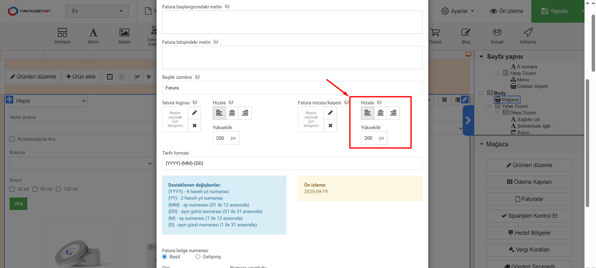This screenshot has width=596, height=268.
Task: Open the Ön izleme preview
Action: pyautogui.click(x=507, y=11)
